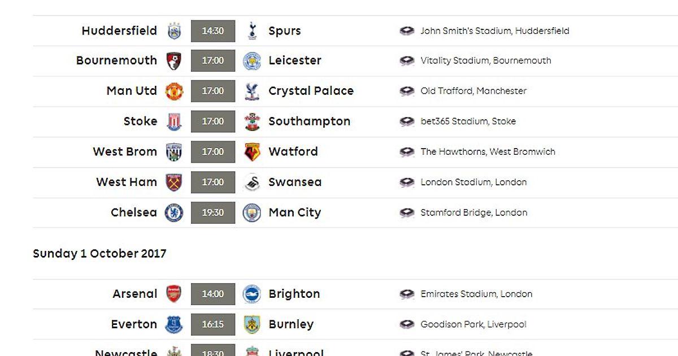Click the Crystal Palace eagle crest
The height and width of the screenshot is (356, 678).
(252, 91)
